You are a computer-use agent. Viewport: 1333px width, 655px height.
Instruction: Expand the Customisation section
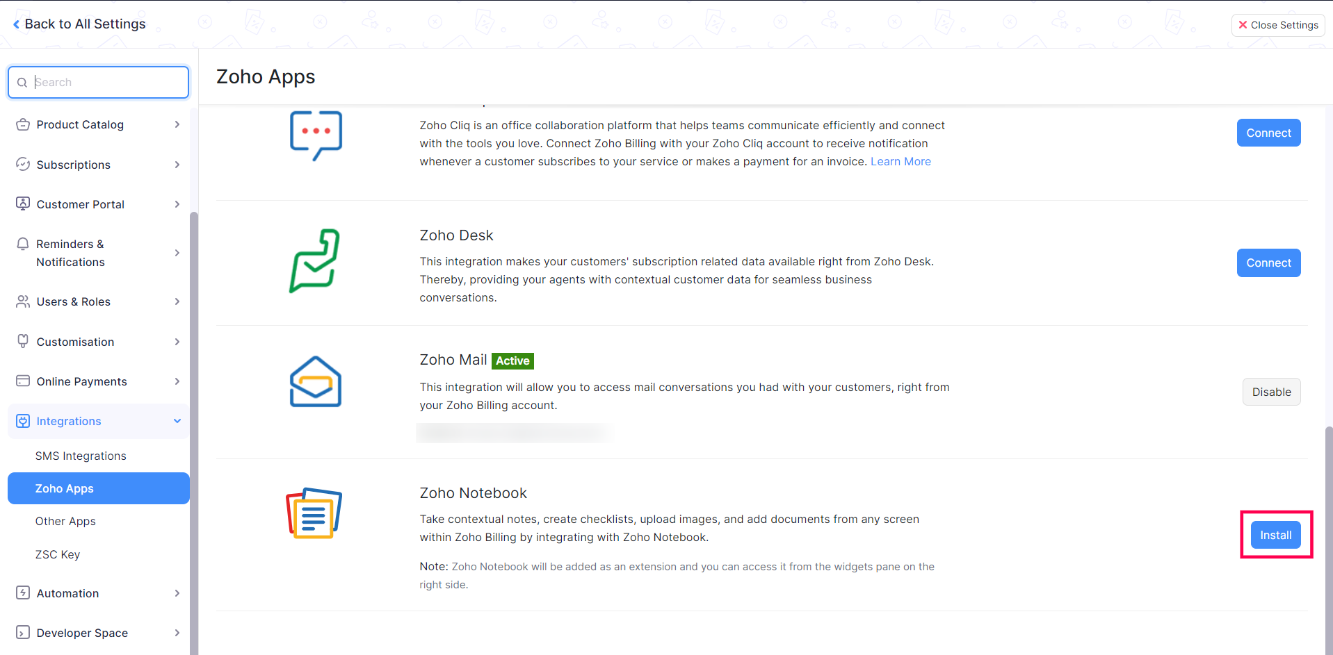pos(177,341)
